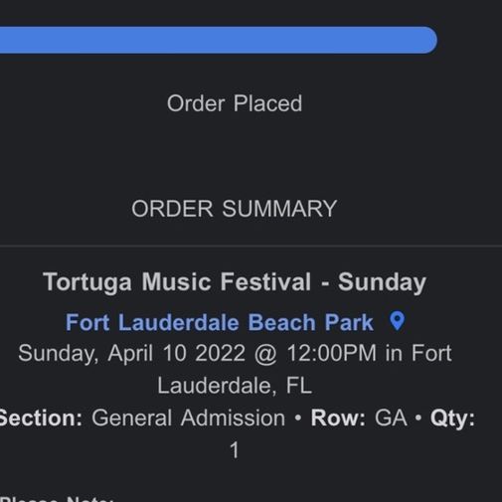The height and width of the screenshot is (502, 502).
Task: Select the rounded end of progress bar
Action: pyautogui.click(x=427, y=40)
